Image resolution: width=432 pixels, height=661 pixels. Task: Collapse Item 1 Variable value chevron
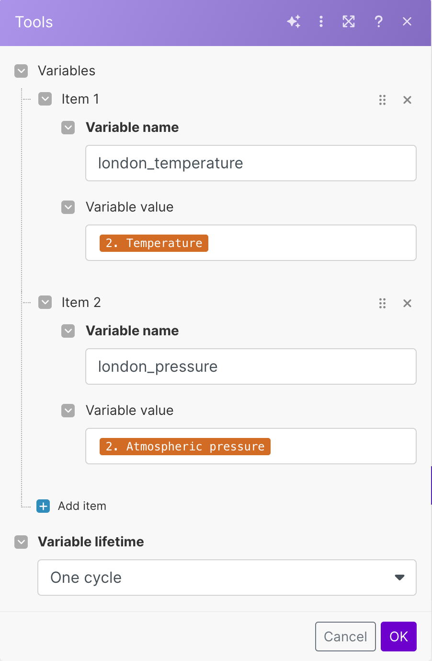(68, 207)
